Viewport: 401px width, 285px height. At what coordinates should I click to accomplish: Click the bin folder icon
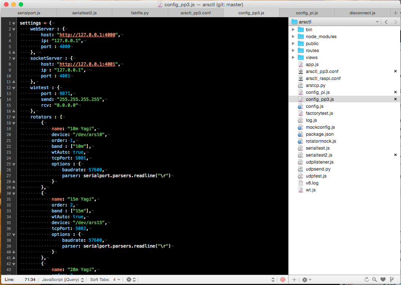tap(301, 30)
